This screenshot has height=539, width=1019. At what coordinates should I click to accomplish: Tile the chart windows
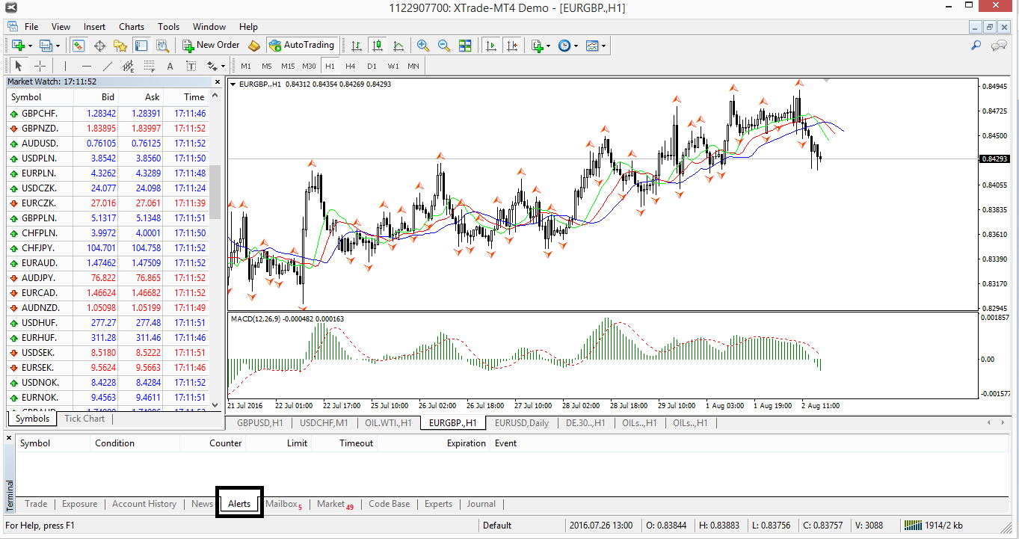click(465, 46)
